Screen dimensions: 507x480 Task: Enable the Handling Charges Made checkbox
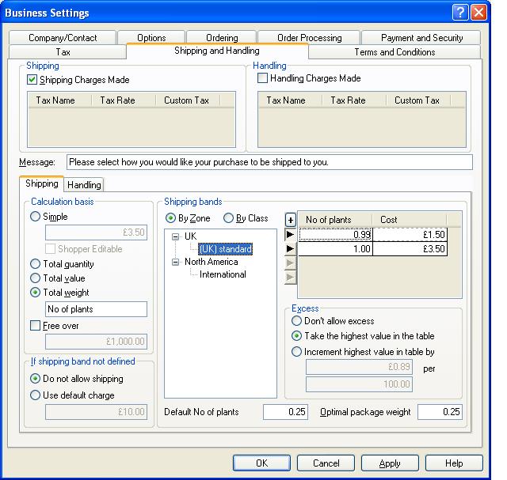263,79
